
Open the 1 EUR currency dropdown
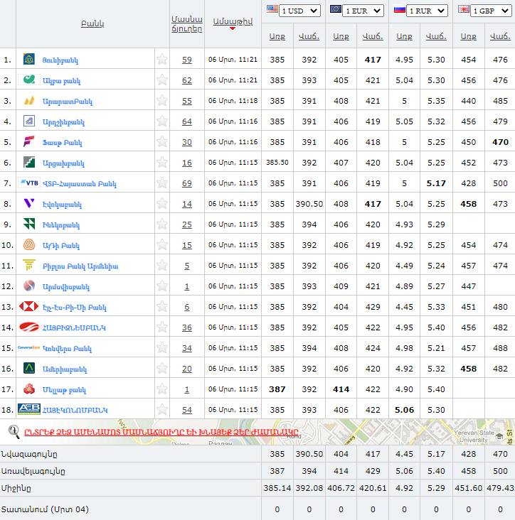coord(363,11)
